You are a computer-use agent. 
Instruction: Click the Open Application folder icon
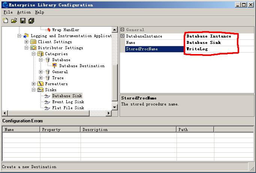tap(14, 20)
